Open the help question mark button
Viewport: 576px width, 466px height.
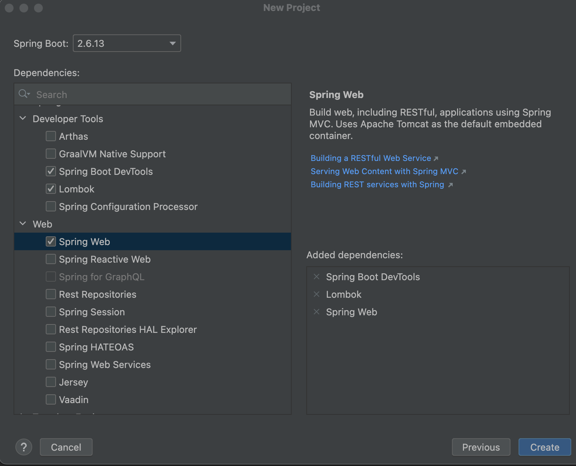click(x=24, y=447)
